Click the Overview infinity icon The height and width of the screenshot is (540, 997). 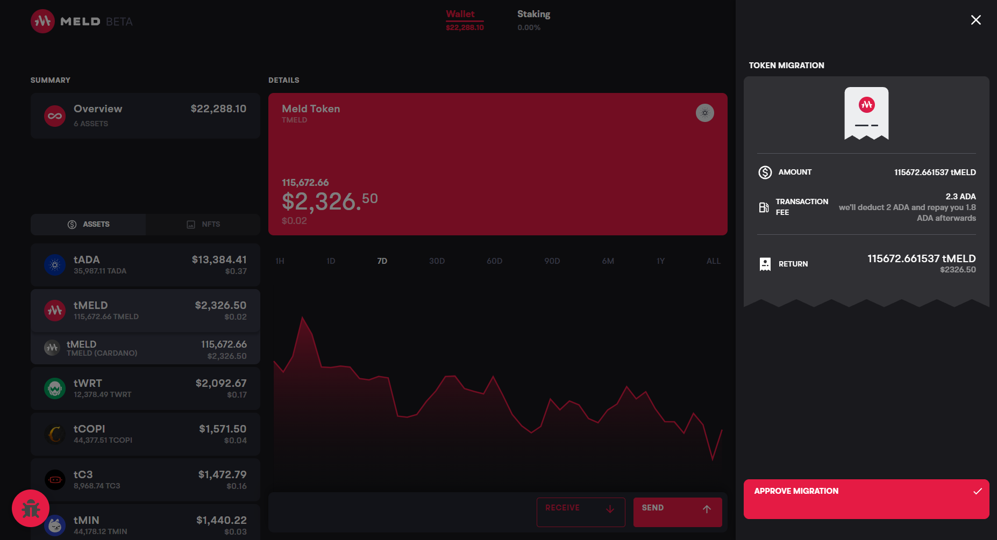pos(55,116)
